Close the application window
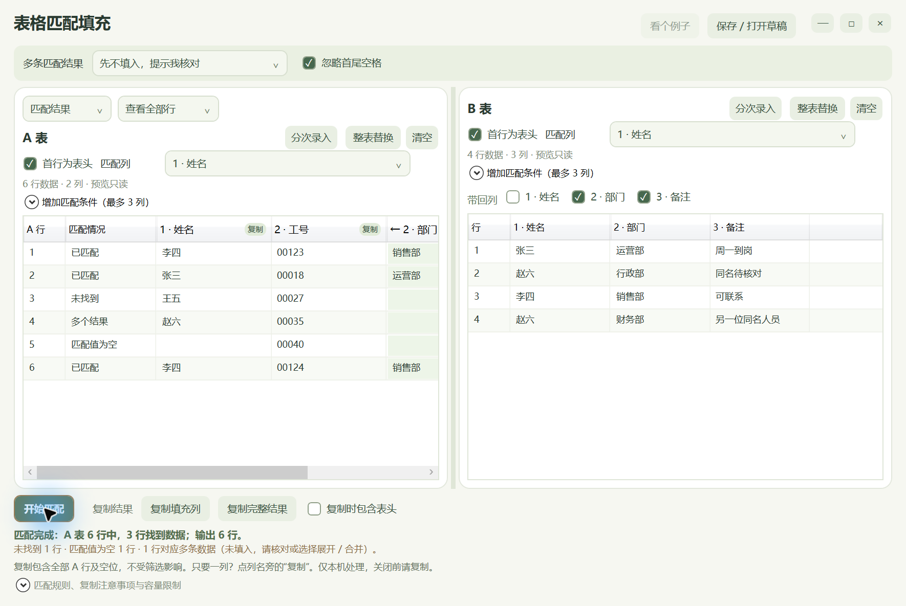The width and height of the screenshot is (906, 606). [880, 24]
